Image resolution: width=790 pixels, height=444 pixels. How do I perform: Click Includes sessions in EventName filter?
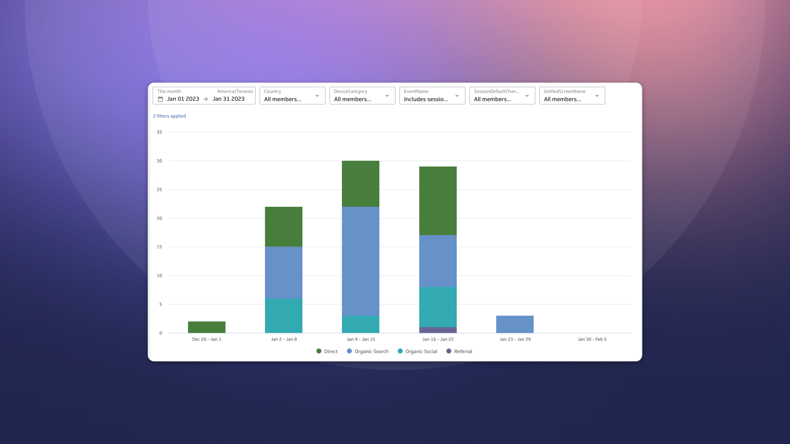pyautogui.click(x=426, y=99)
